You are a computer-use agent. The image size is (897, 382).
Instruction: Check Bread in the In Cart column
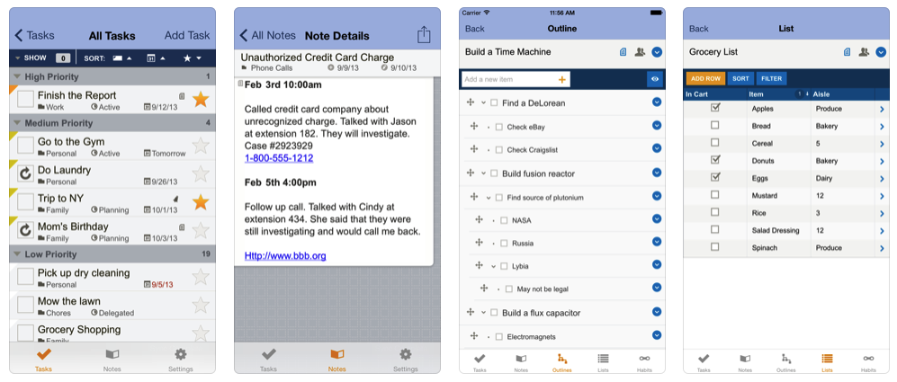click(714, 125)
